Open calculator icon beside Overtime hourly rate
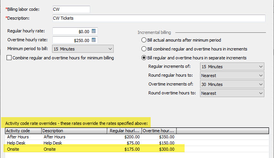This screenshot has height=158, width=274. 94,40
